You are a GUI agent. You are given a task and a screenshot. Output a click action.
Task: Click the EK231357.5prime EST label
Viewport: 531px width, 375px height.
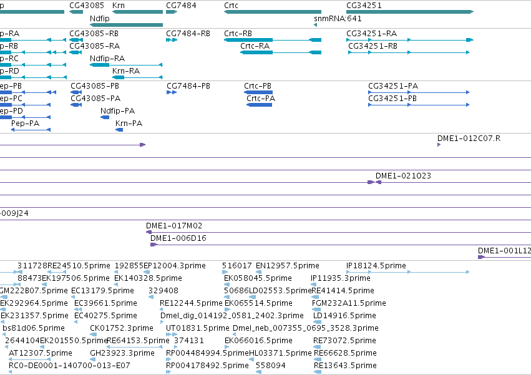(34, 316)
